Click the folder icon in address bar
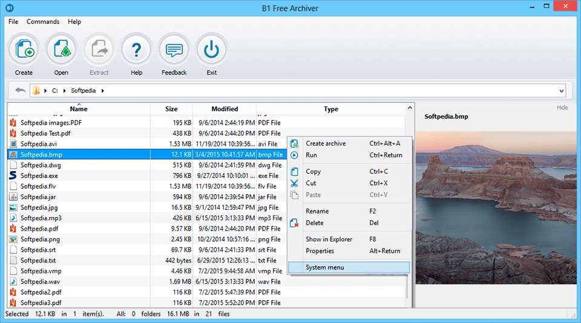The height and width of the screenshot is (323, 581). pyautogui.click(x=36, y=90)
